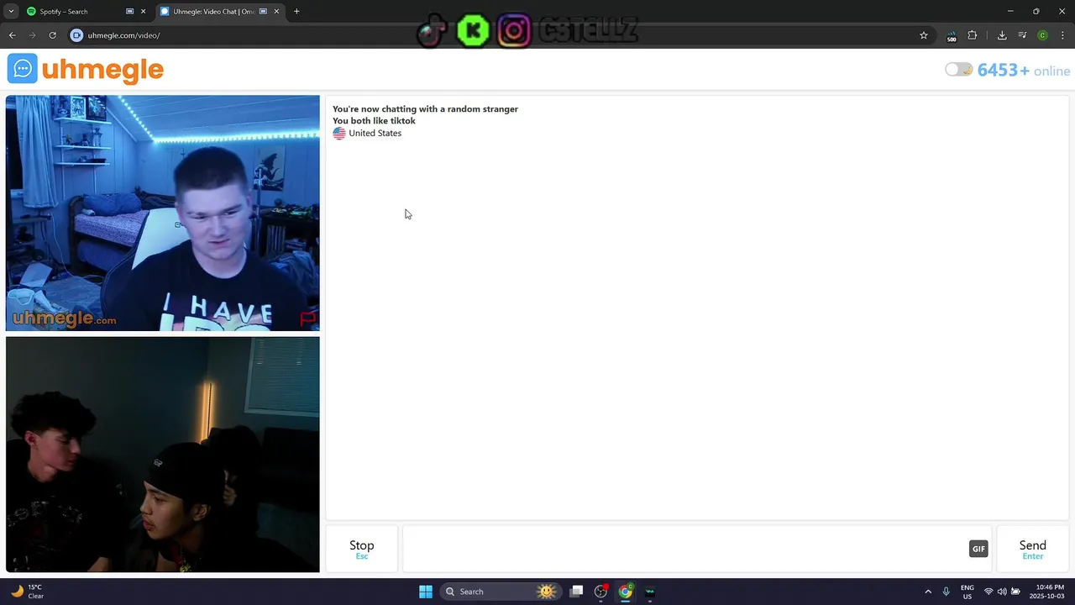The width and height of the screenshot is (1075, 605).
Task: Open the GIF picker in chat box
Action: (x=978, y=549)
